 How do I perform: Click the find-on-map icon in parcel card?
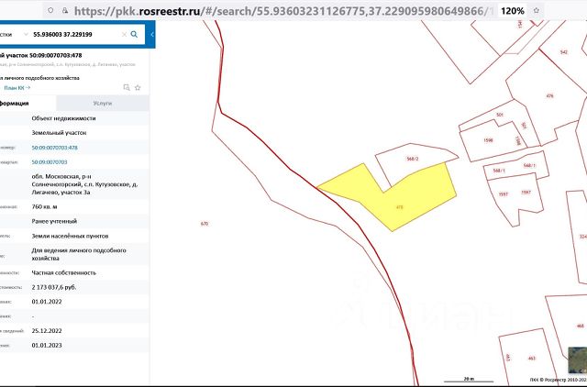(127, 88)
